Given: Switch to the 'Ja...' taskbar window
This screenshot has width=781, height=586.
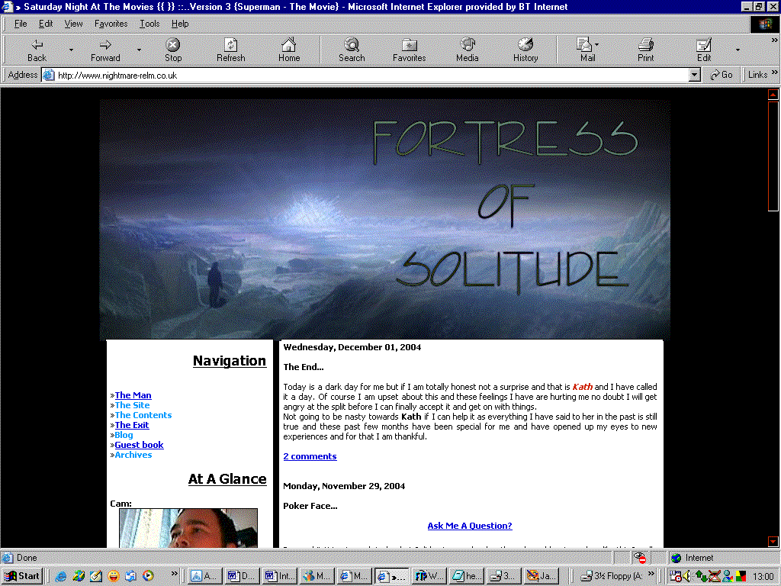Looking at the screenshot, I should pos(541,576).
